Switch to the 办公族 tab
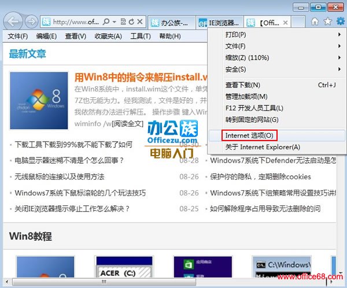This screenshot has height=288, width=347. pos(172,23)
